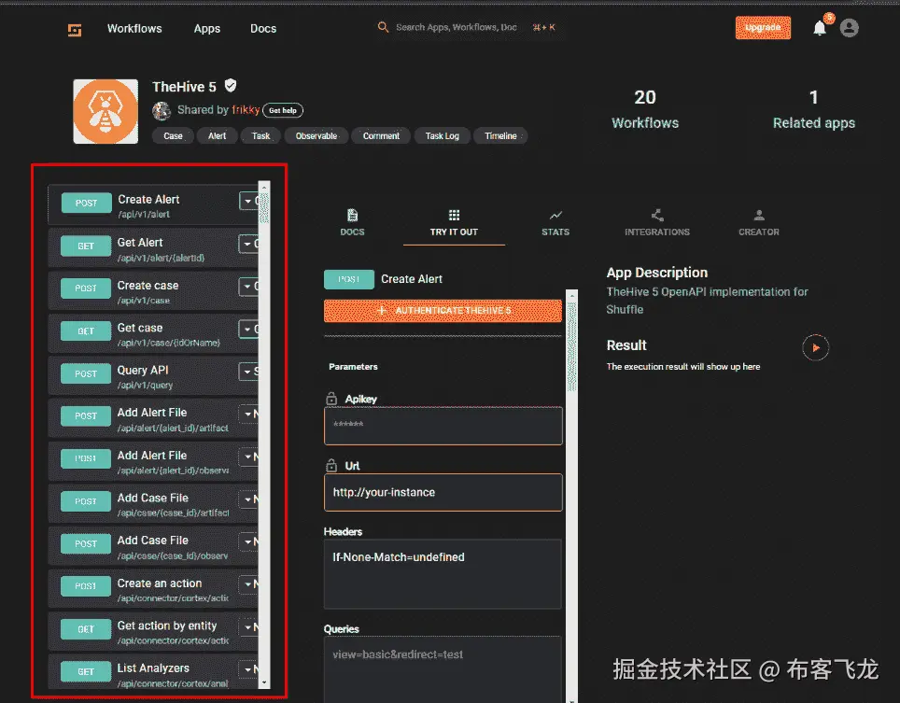Select the Task tag chip
Image resolution: width=900 pixels, height=703 pixels.
[x=260, y=136]
